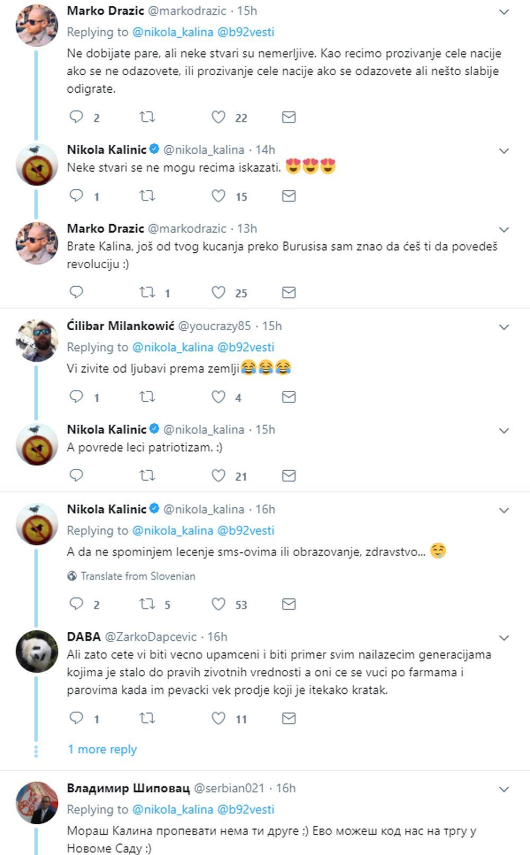
Task: Like the tweet with 53 likes
Action: click(218, 604)
